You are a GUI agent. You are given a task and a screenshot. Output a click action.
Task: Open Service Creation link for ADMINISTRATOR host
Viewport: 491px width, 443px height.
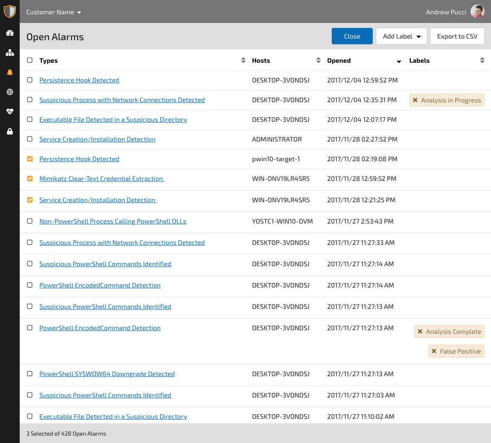point(97,139)
